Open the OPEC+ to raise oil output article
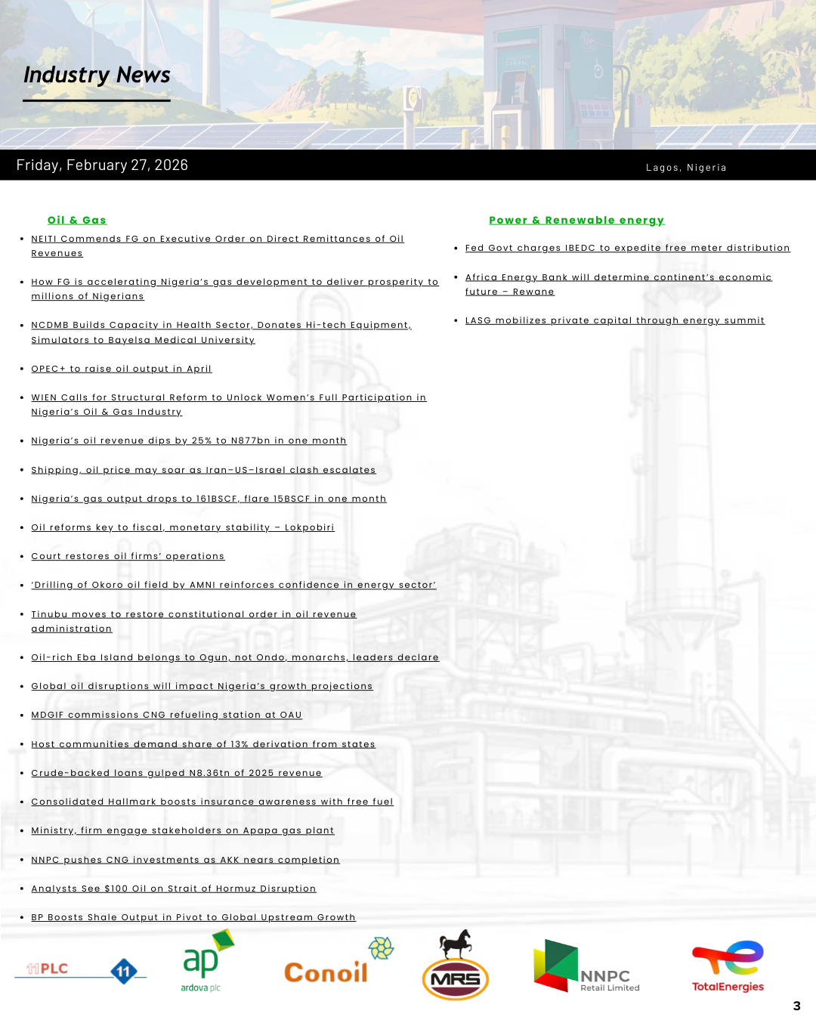 click(x=121, y=369)
